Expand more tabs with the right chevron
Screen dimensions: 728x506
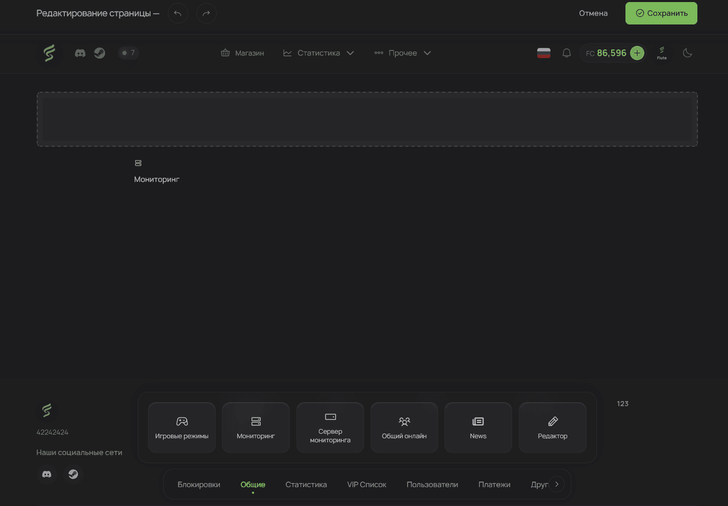pos(557,484)
